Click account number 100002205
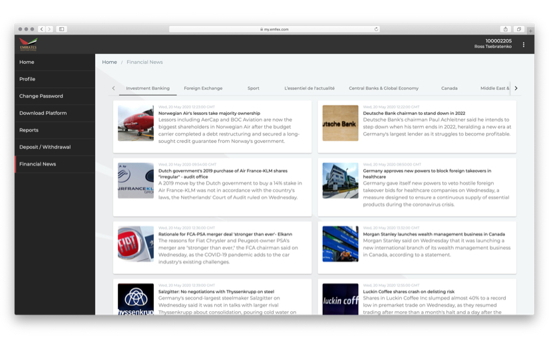Screen dimensions: 549x349 click(498, 41)
